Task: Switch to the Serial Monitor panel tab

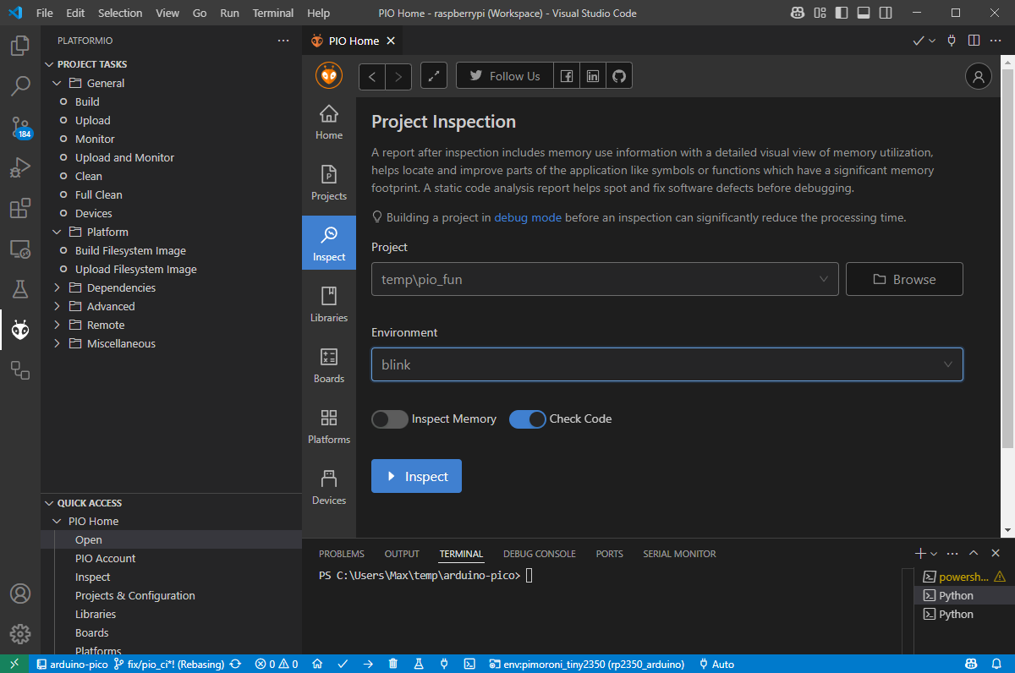Action: (679, 554)
